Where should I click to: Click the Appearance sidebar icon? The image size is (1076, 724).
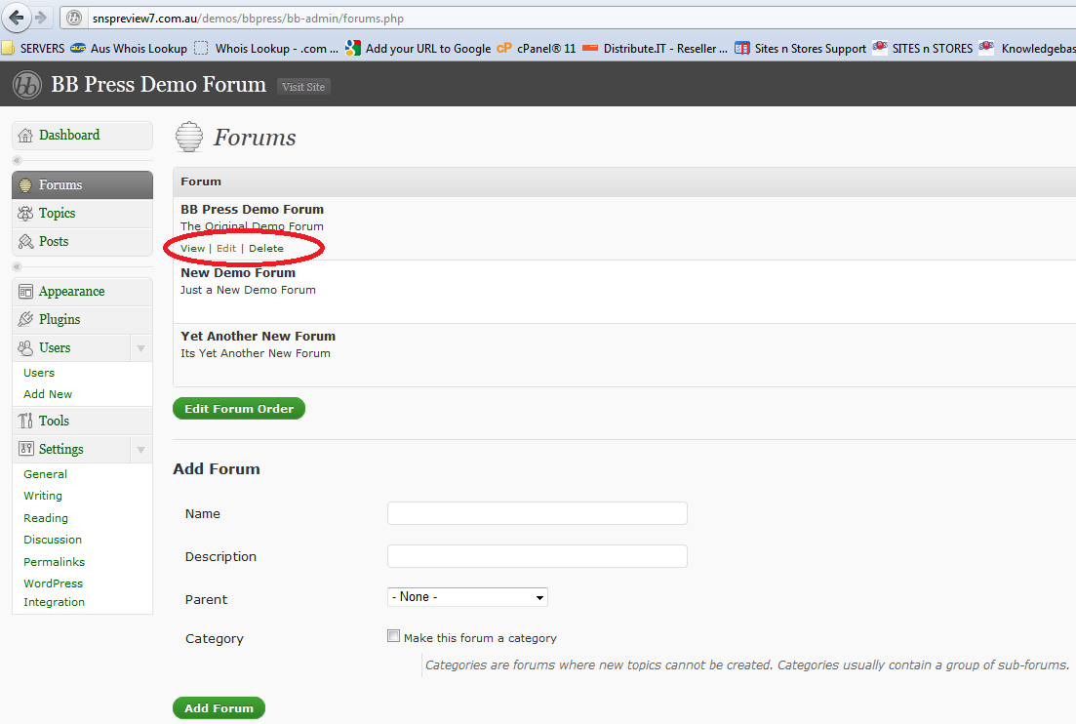coord(25,292)
